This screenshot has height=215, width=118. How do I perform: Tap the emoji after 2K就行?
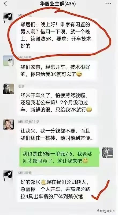89,110
